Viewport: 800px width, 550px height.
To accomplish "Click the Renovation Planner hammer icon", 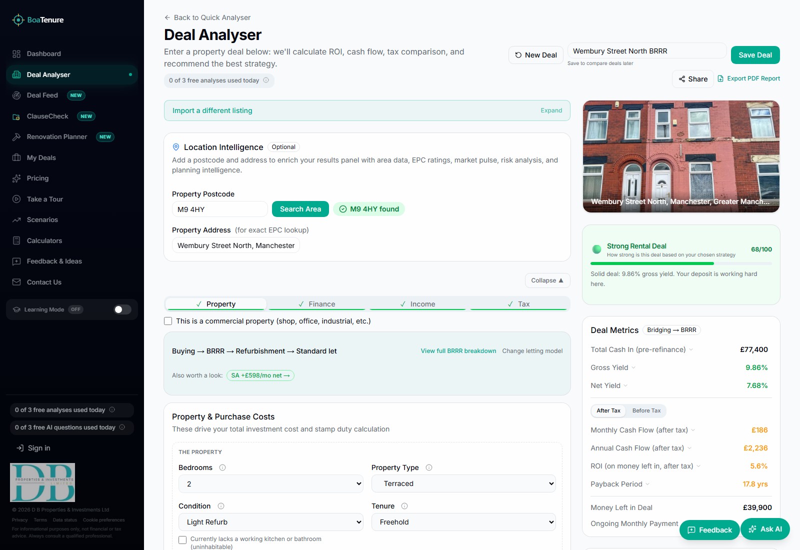I will click(x=16, y=137).
